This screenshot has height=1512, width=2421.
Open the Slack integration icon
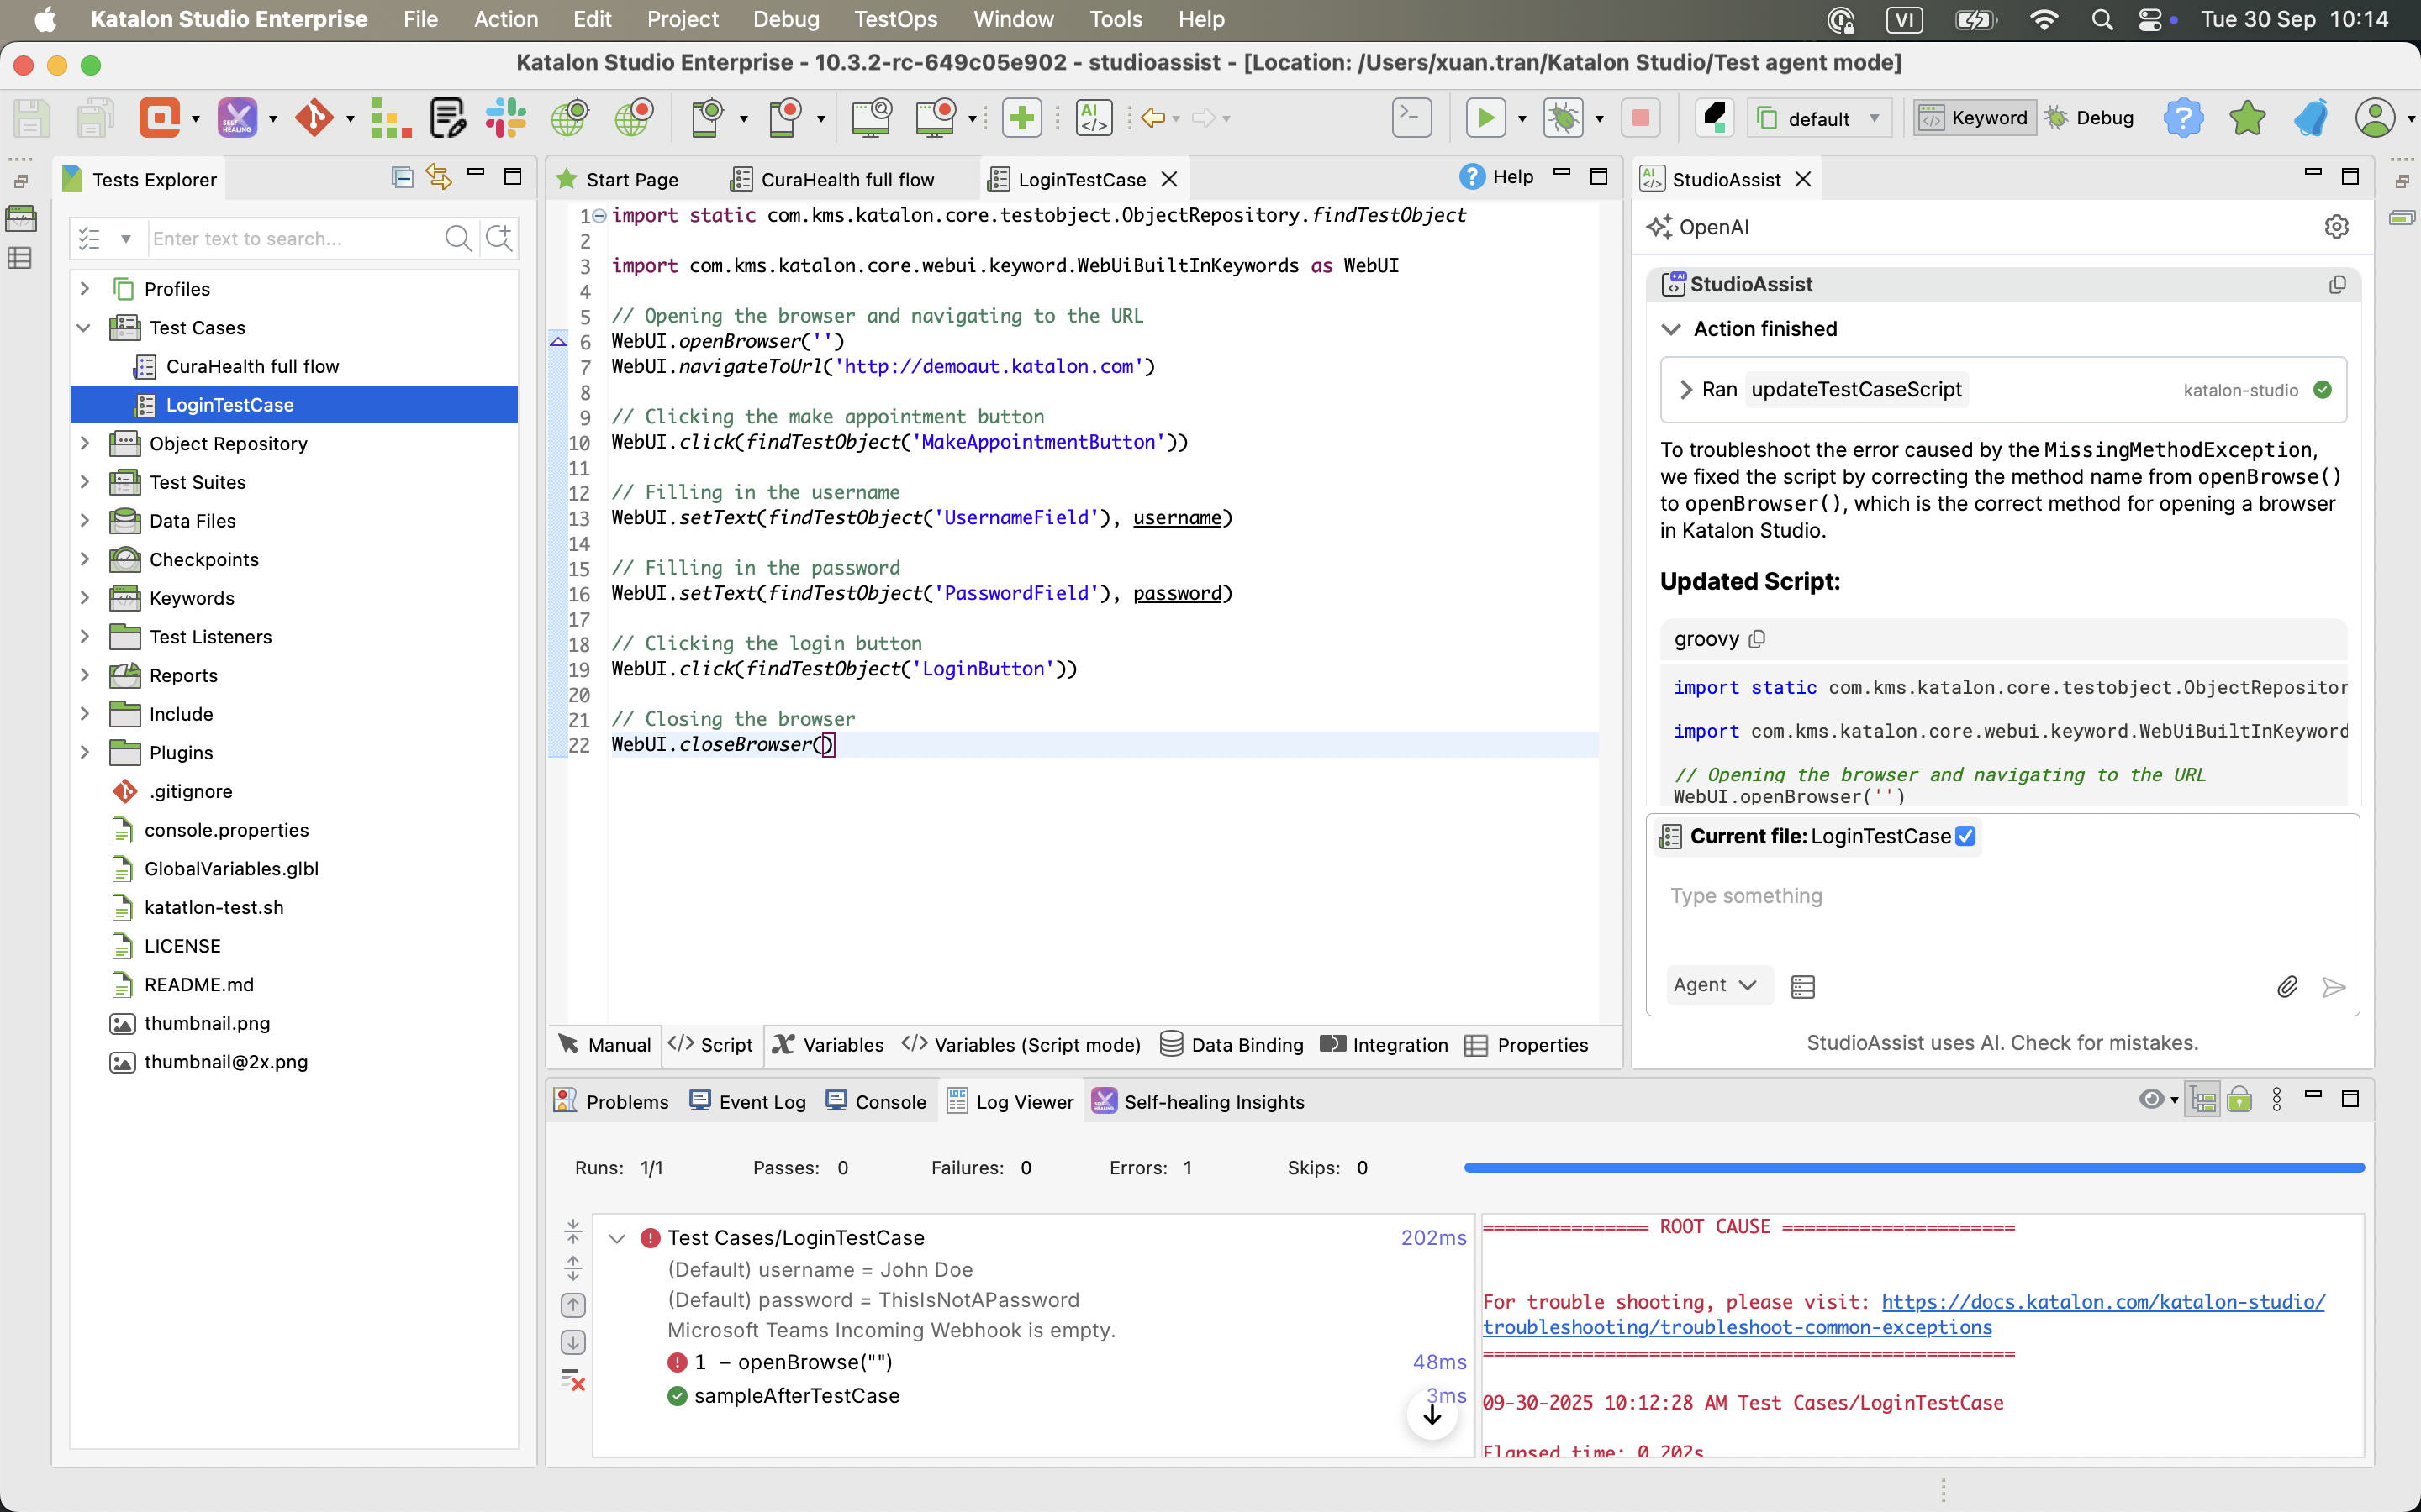point(506,118)
